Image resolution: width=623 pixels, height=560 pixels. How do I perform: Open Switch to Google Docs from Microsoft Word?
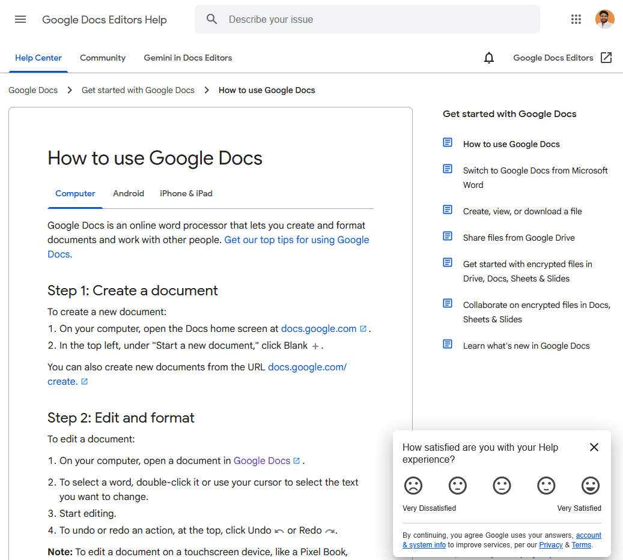tap(535, 178)
